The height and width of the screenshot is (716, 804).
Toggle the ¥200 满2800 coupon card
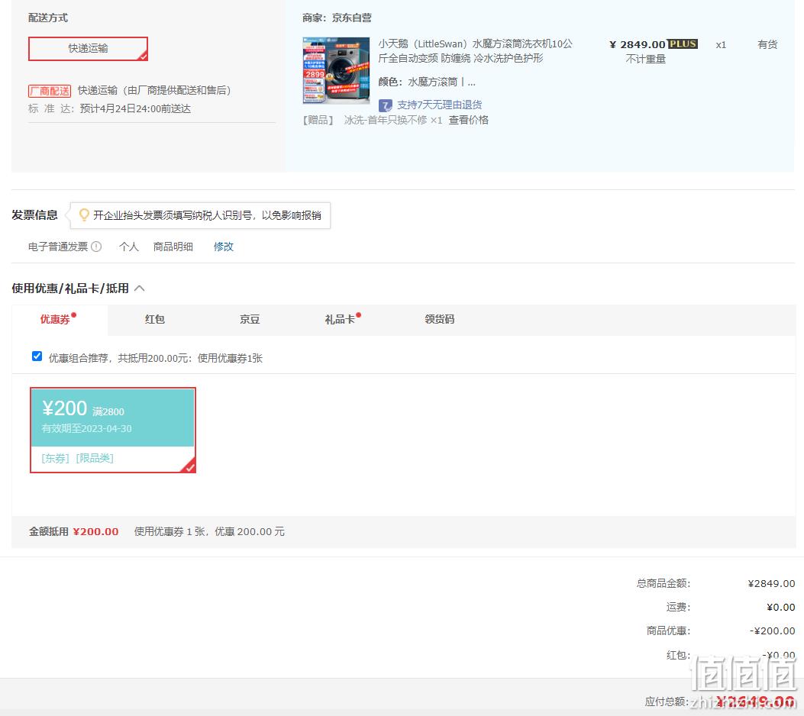coord(113,430)
